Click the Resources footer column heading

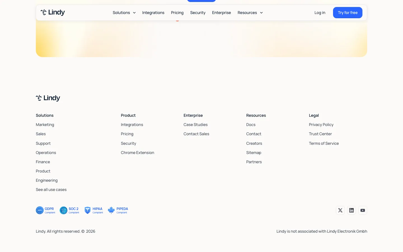point(256,115)
